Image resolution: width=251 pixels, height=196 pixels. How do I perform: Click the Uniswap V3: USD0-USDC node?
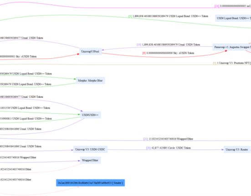90,150
